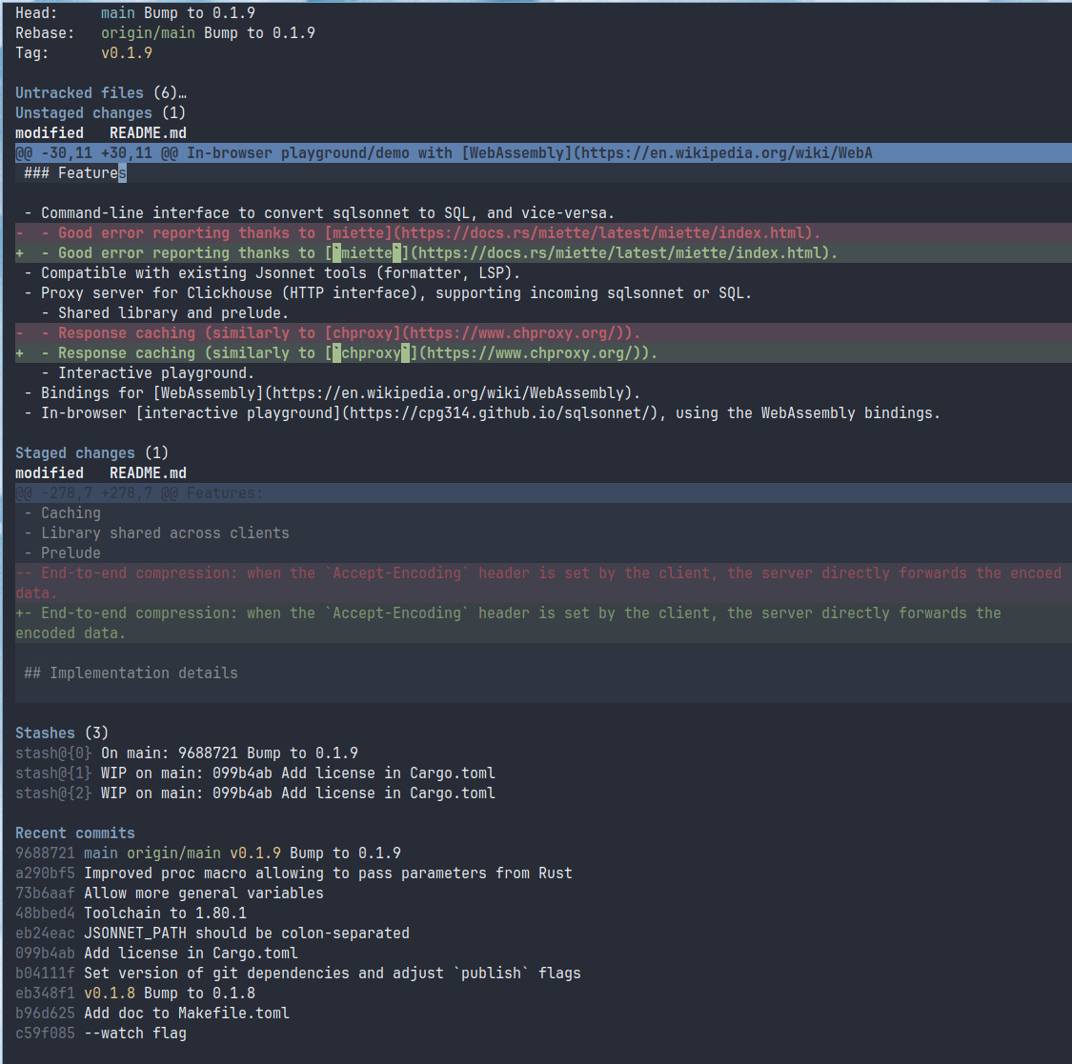Collapse modified README.md under Unstaged changes

pyautogui.click(x=100, y=132)
